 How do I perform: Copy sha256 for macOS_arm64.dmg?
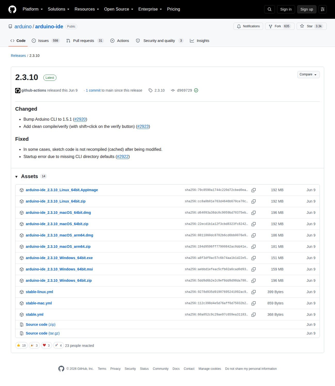pos(254,235)
